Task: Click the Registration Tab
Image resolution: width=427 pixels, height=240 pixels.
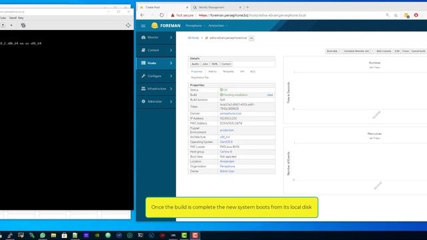Action: coord(200,77)
